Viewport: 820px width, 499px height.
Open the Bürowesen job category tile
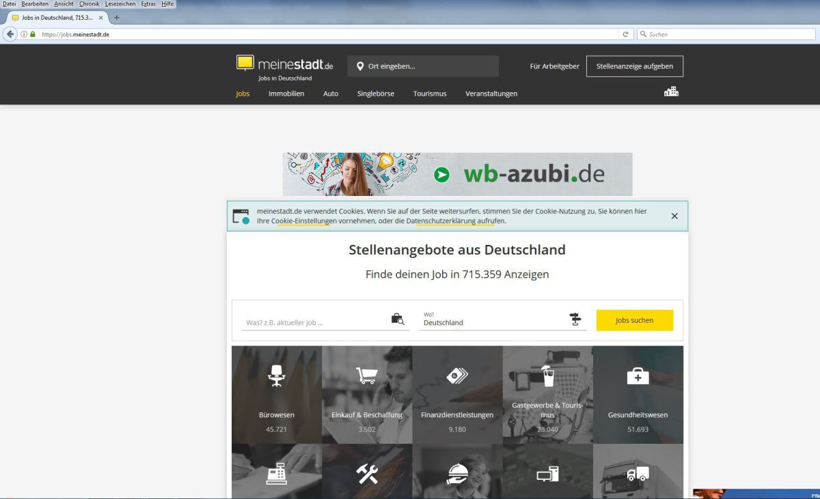(277, 395)
